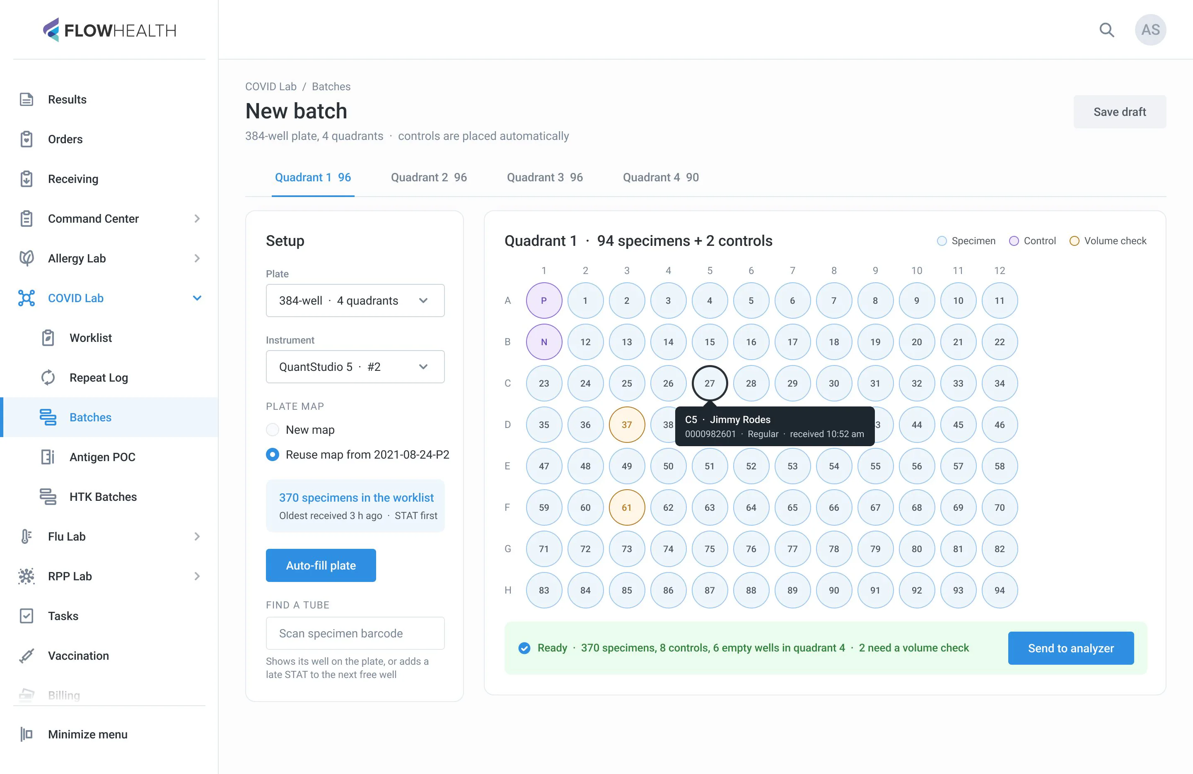
Task: Open the COVID Lab breadcrumb link
Action: point(270,86)
